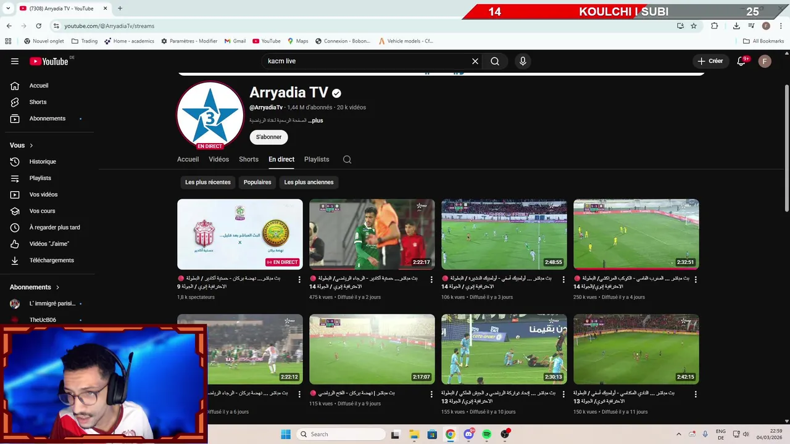Screen dimensions: 790x444
Task: Click the Windows taskbar Search box
Action: click(341, 434)
